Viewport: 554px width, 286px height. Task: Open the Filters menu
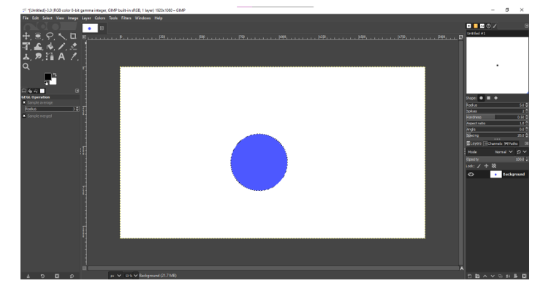[126, 18]
